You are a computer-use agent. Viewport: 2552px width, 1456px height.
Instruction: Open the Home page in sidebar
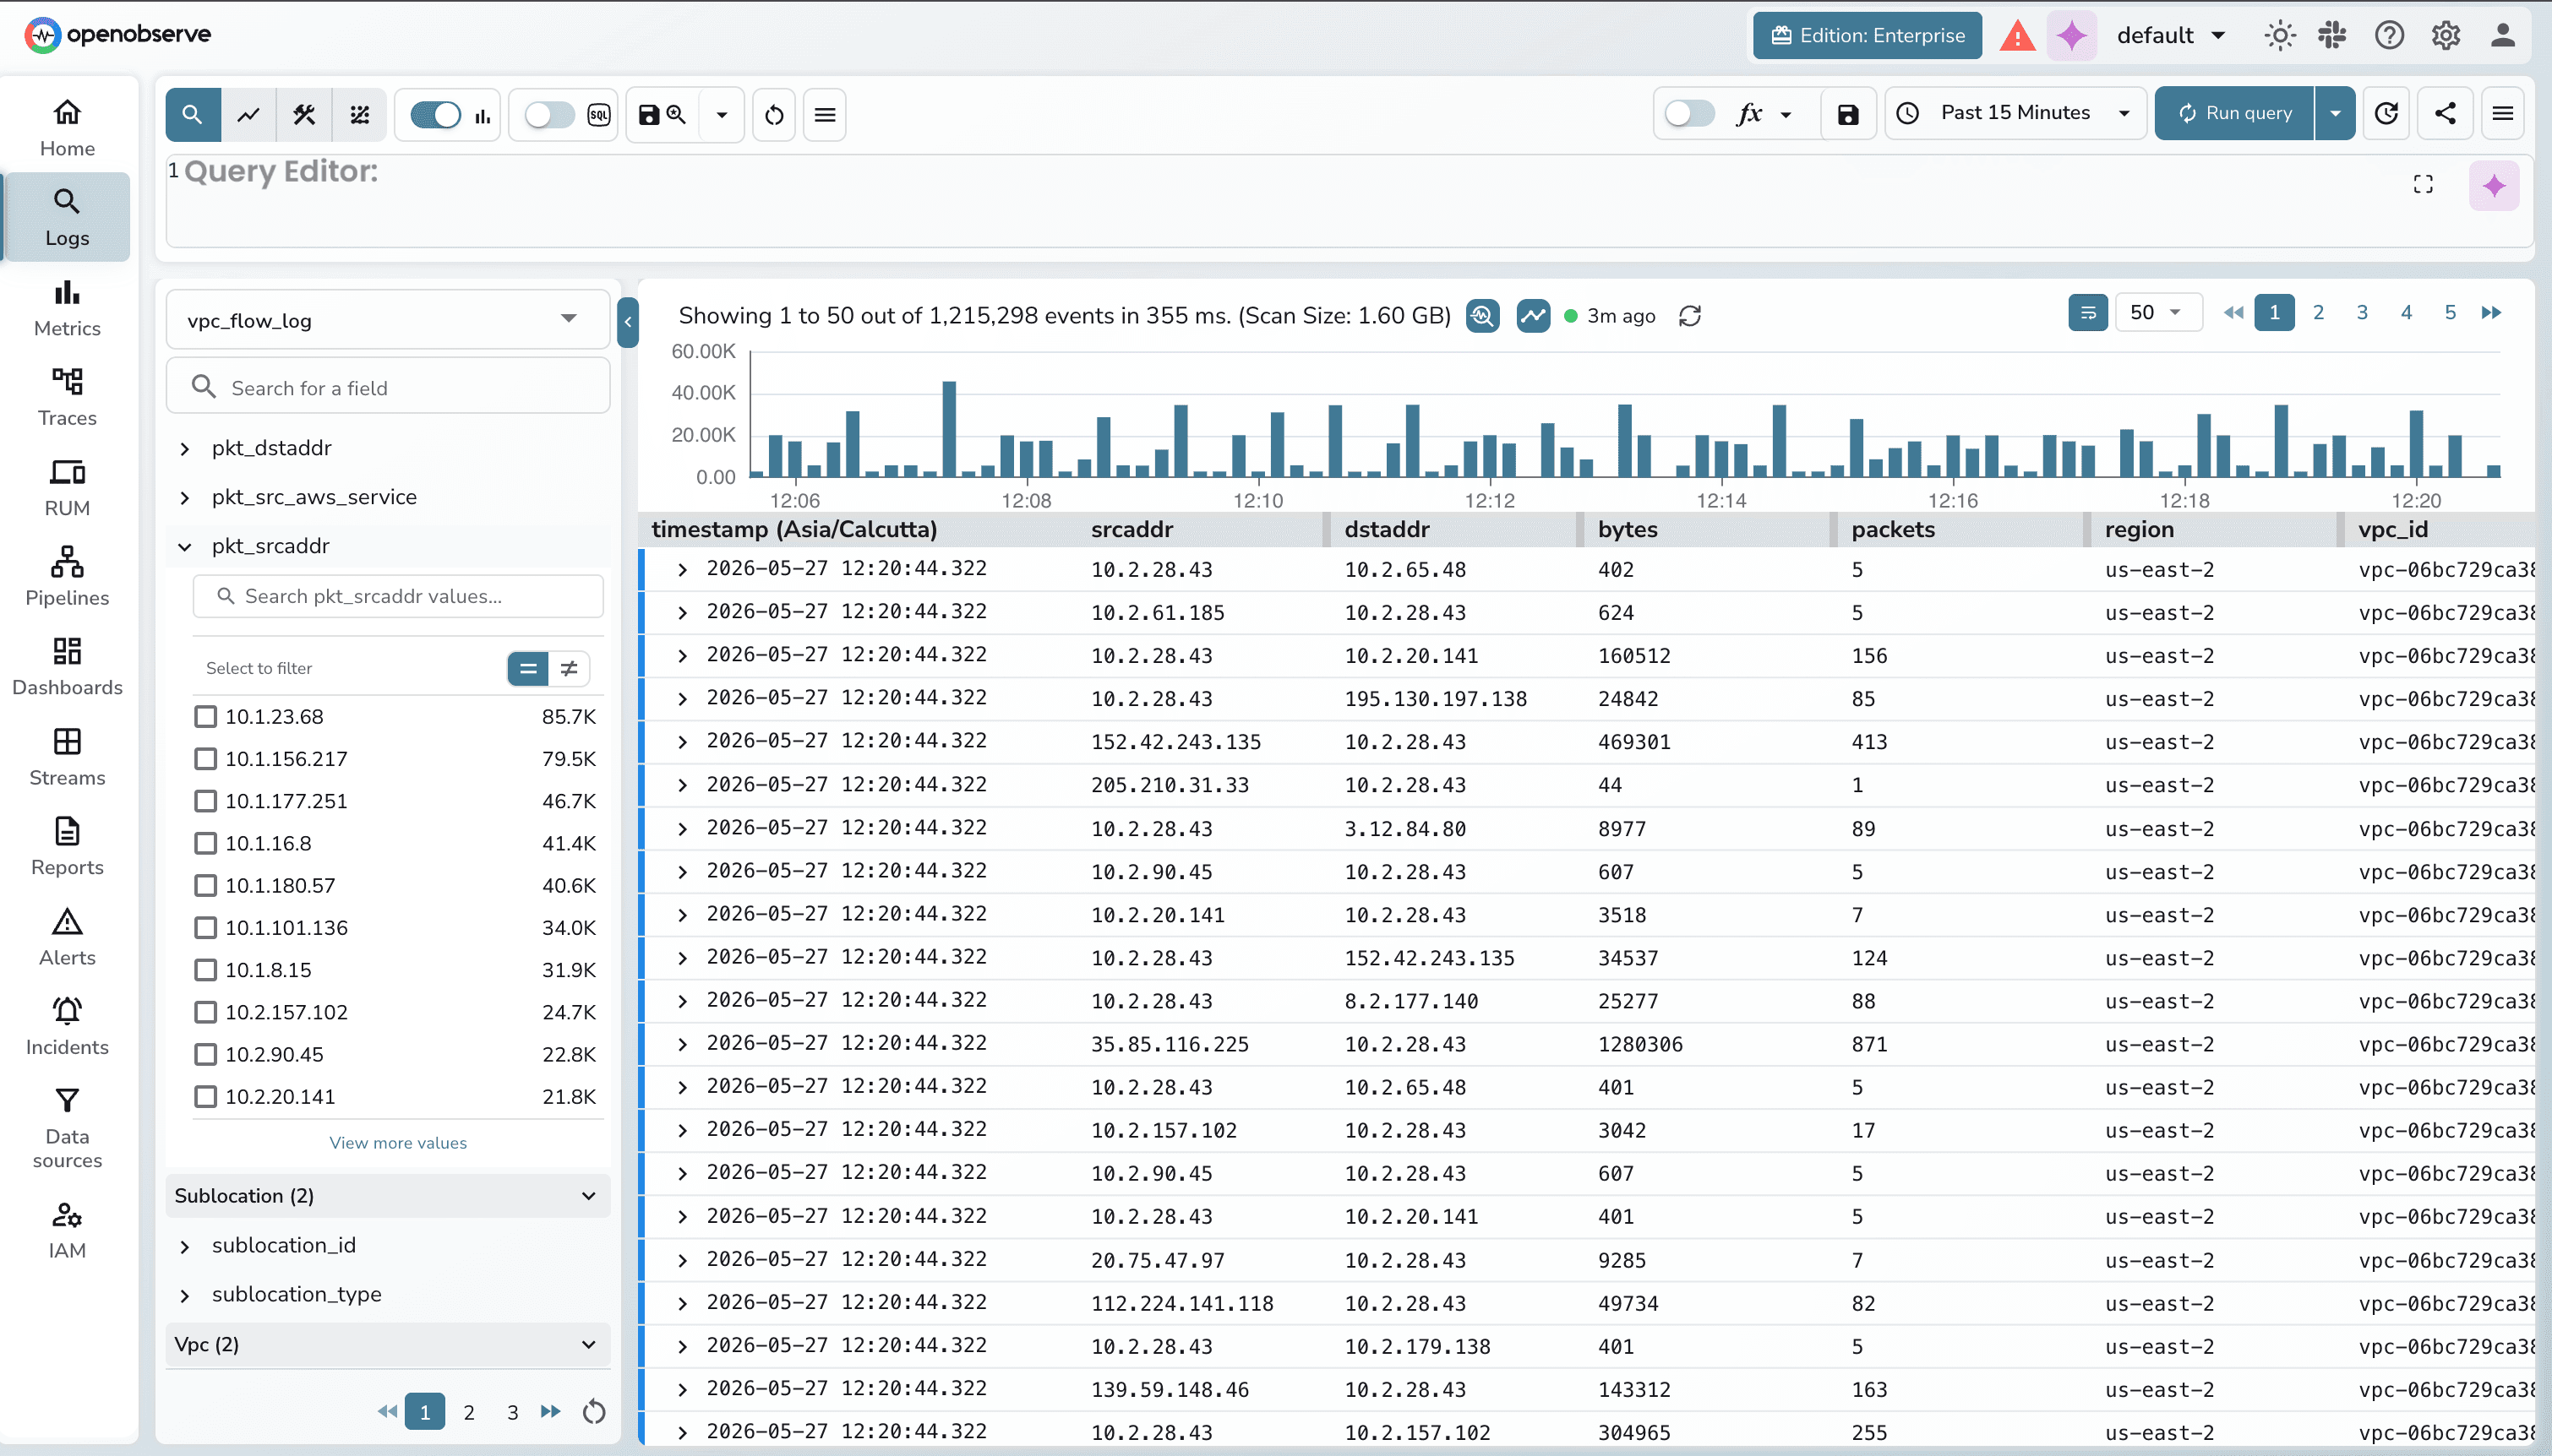(67, 128)
